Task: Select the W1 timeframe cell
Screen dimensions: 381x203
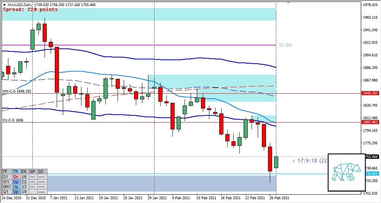Action: tap(6, 182)
